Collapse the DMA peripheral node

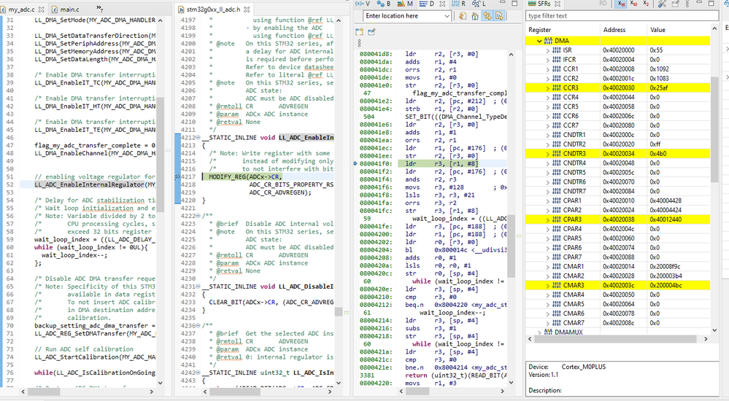click(539, 41)
